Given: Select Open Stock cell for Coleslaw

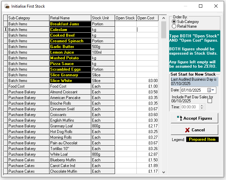Looking at the screenshot, I should pyautogui.click(x=125, y=30).
